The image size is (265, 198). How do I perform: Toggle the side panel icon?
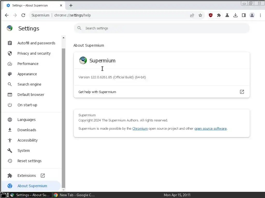pyautogui.click(x=244, y=15)
